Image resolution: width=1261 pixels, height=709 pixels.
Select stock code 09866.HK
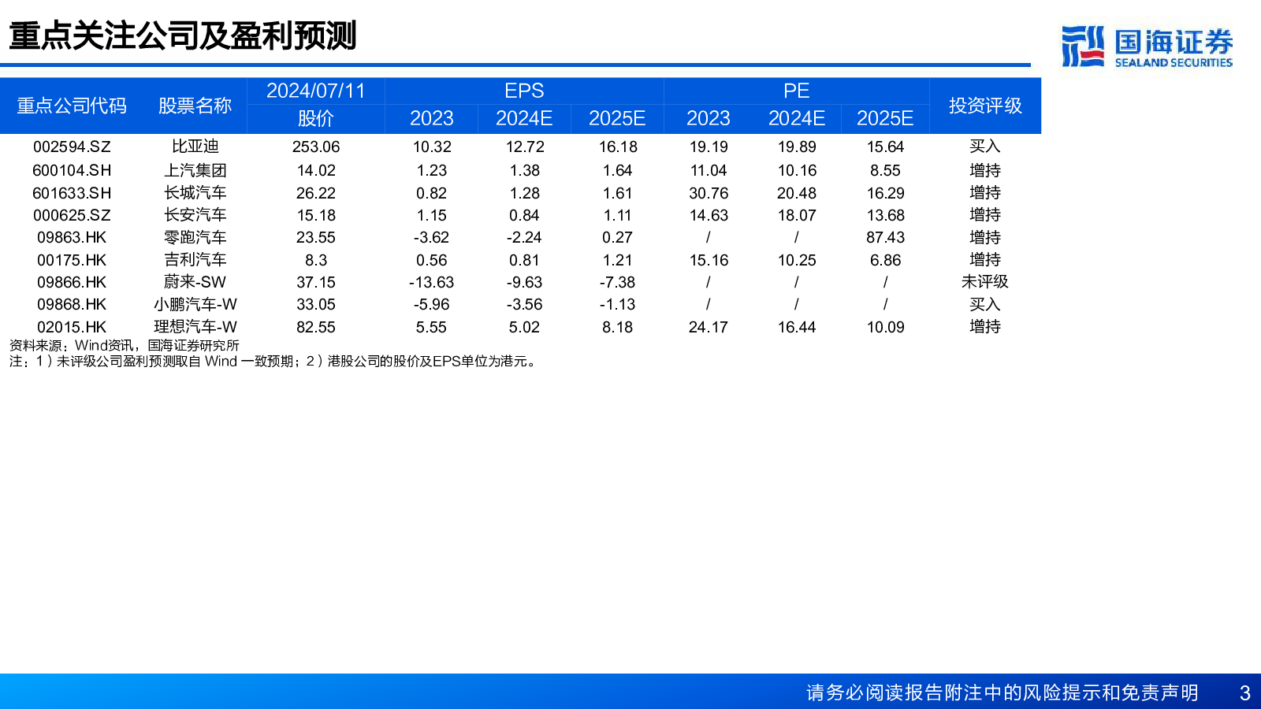pyautogui.click(x=72, y=282)
